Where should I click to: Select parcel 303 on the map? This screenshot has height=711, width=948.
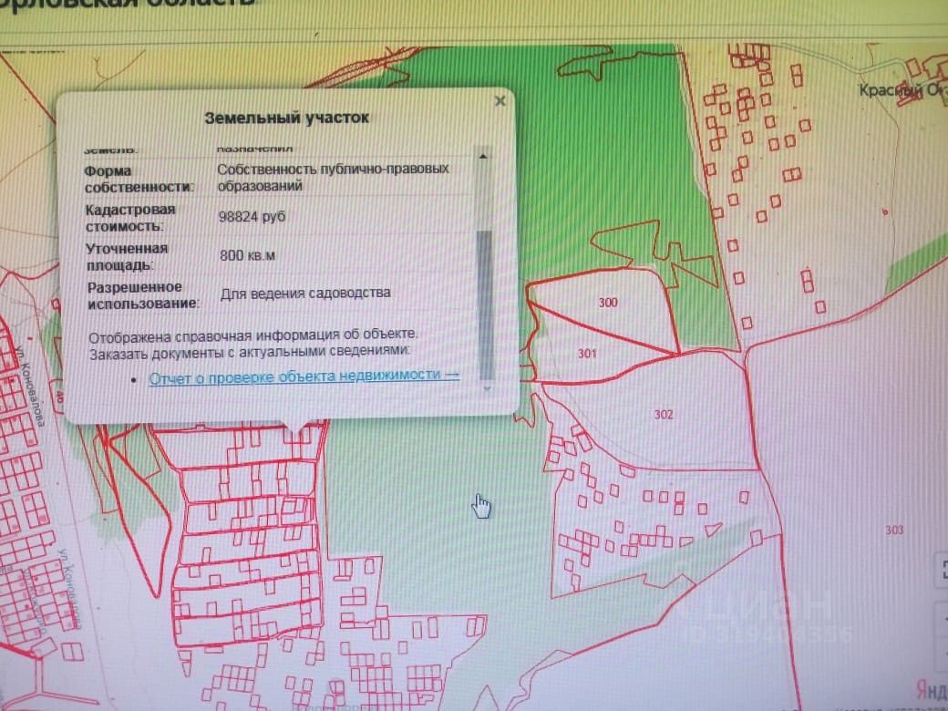(894, 531)
